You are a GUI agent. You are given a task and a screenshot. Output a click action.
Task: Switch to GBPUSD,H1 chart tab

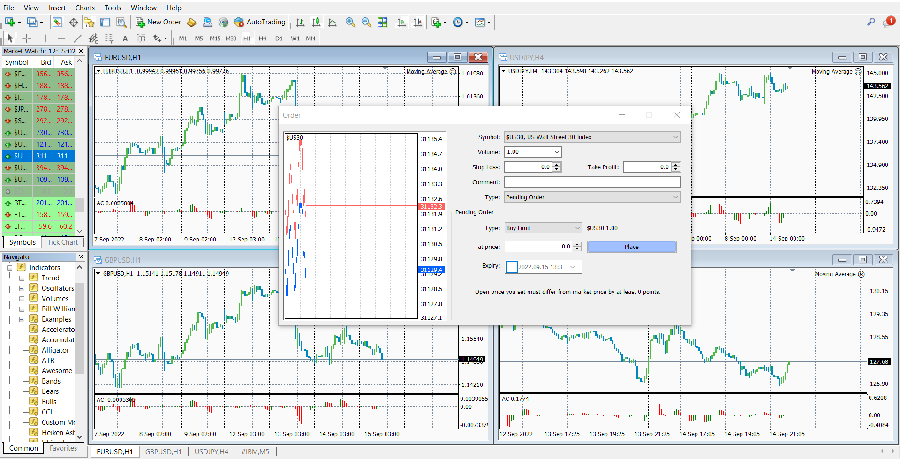(x=163, y=452)
